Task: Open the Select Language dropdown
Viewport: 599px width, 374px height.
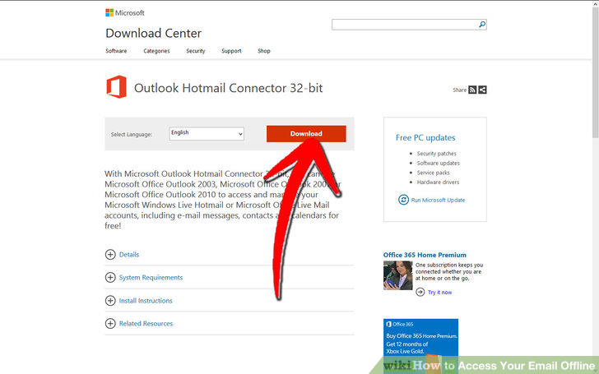Action: click(207, 133)
